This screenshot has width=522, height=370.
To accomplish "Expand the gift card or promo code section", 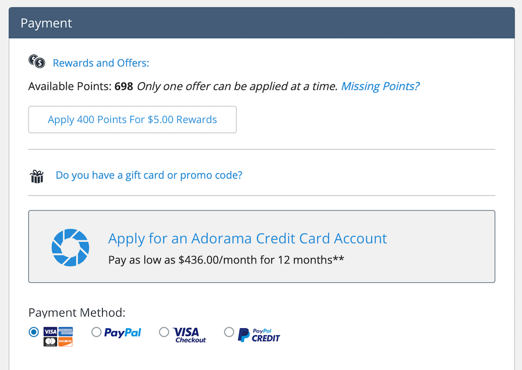I will [x=149, y=175].
